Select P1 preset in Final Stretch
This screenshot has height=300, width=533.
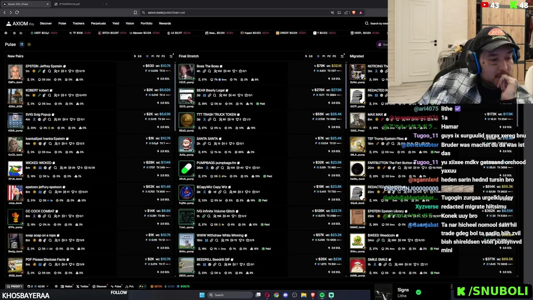[324, 56]
